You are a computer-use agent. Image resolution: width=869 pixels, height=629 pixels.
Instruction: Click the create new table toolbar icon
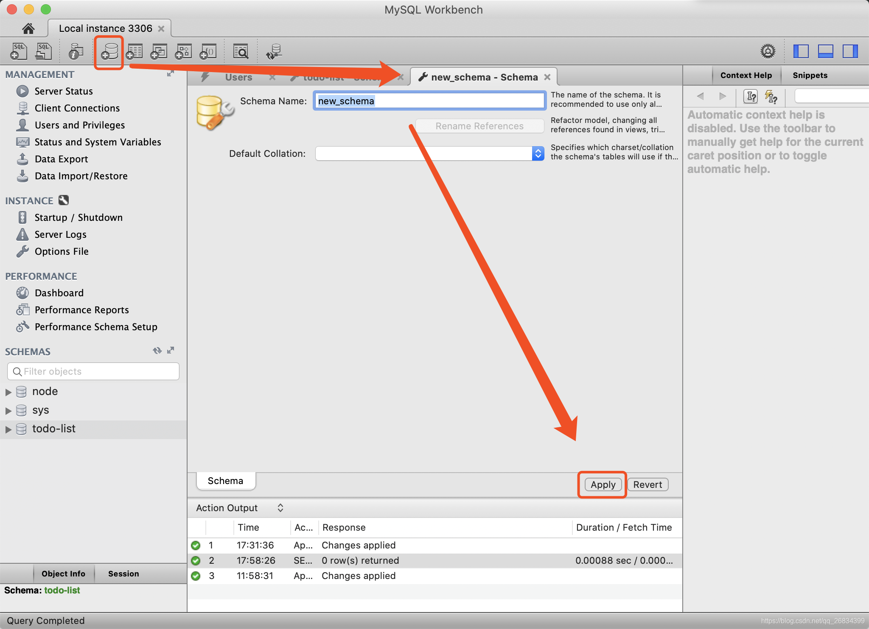pos(134,52)
